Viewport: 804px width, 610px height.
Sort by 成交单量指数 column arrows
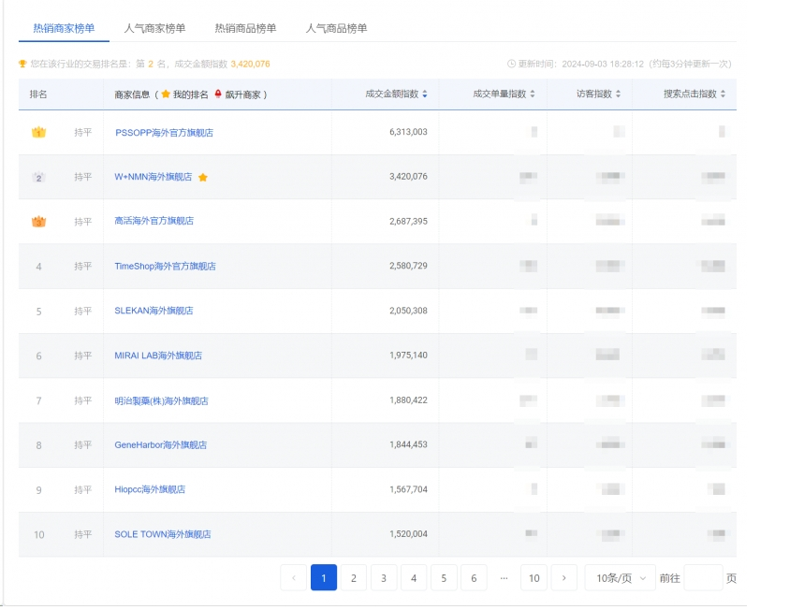pyautogui.click(x=533, y=94)
